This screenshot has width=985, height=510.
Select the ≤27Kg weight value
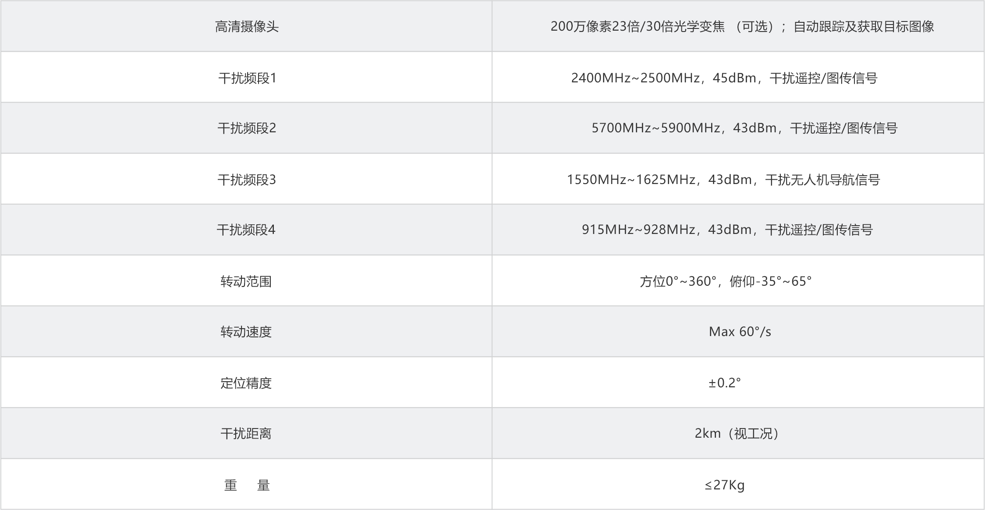(x=725, y=485)
